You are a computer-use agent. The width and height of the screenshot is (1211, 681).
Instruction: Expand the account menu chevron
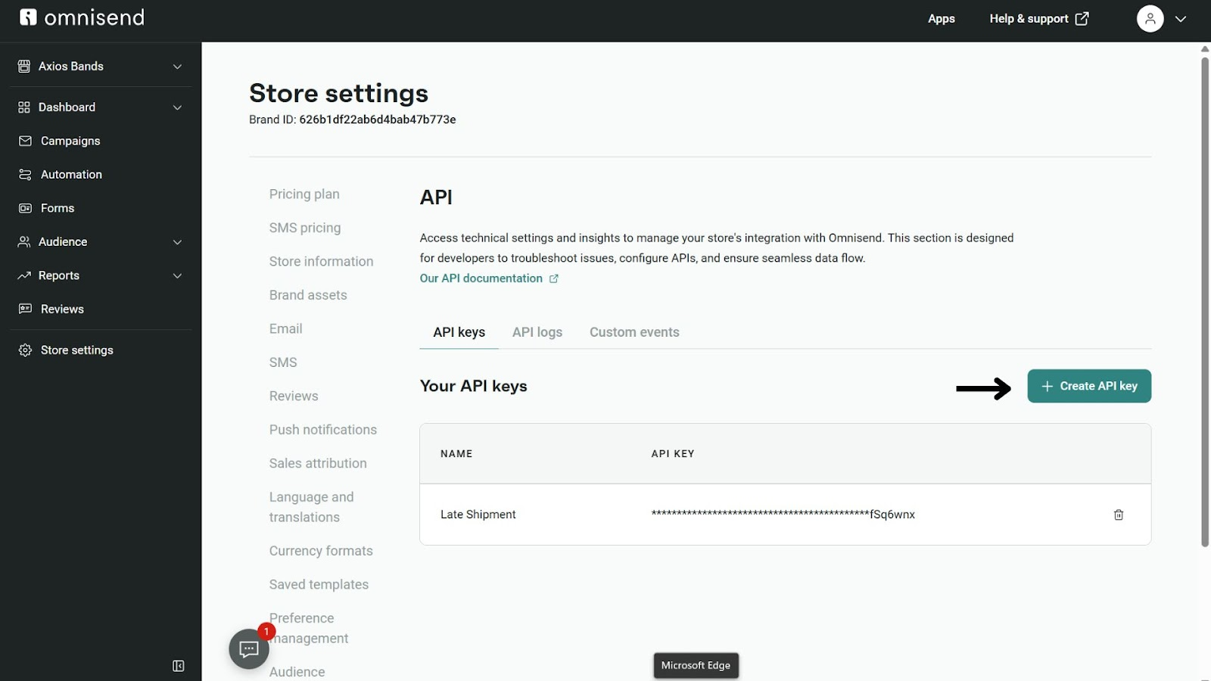1181,19
